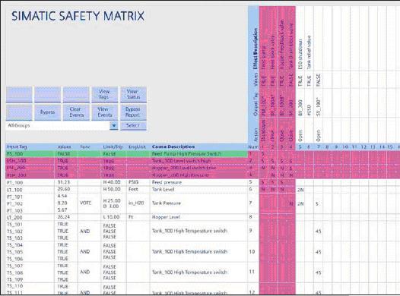Click inside the All Groups combo box
Viewport: 400px width, 296px height.
pyautogui.click(x=58, y=126)
